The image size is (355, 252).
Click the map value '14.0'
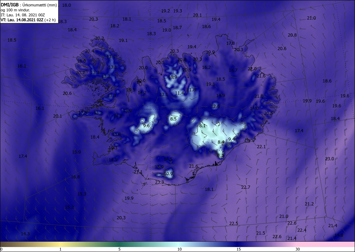[254, 108]
